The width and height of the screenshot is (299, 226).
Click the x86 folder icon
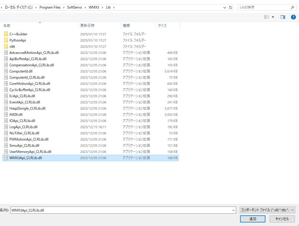click(x=6, y=47)
